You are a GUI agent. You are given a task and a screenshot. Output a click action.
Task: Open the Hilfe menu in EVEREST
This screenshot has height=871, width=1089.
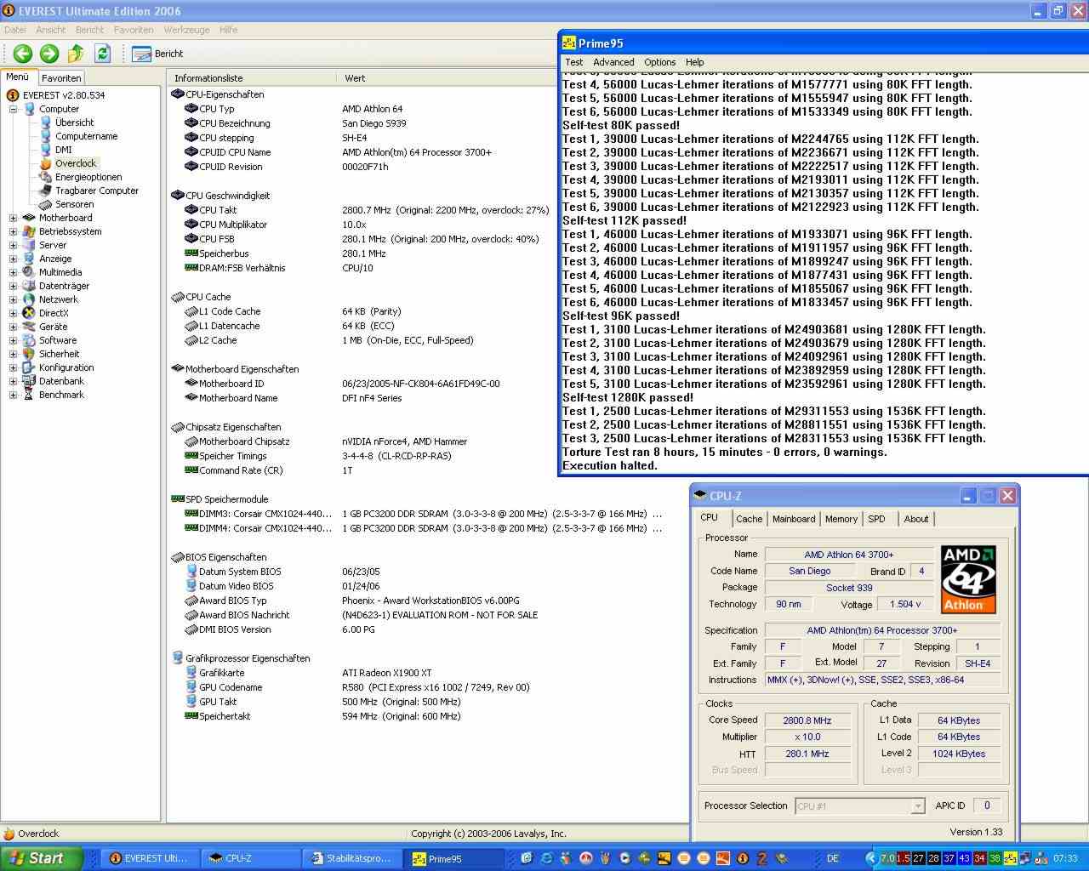coord(229,30)
